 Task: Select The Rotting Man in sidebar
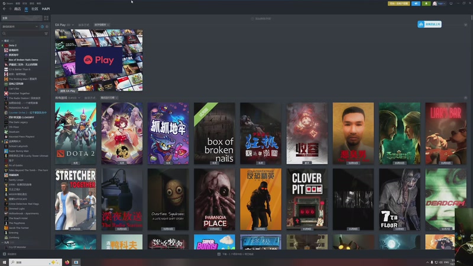pyautogui.click(x=22, y=79)
